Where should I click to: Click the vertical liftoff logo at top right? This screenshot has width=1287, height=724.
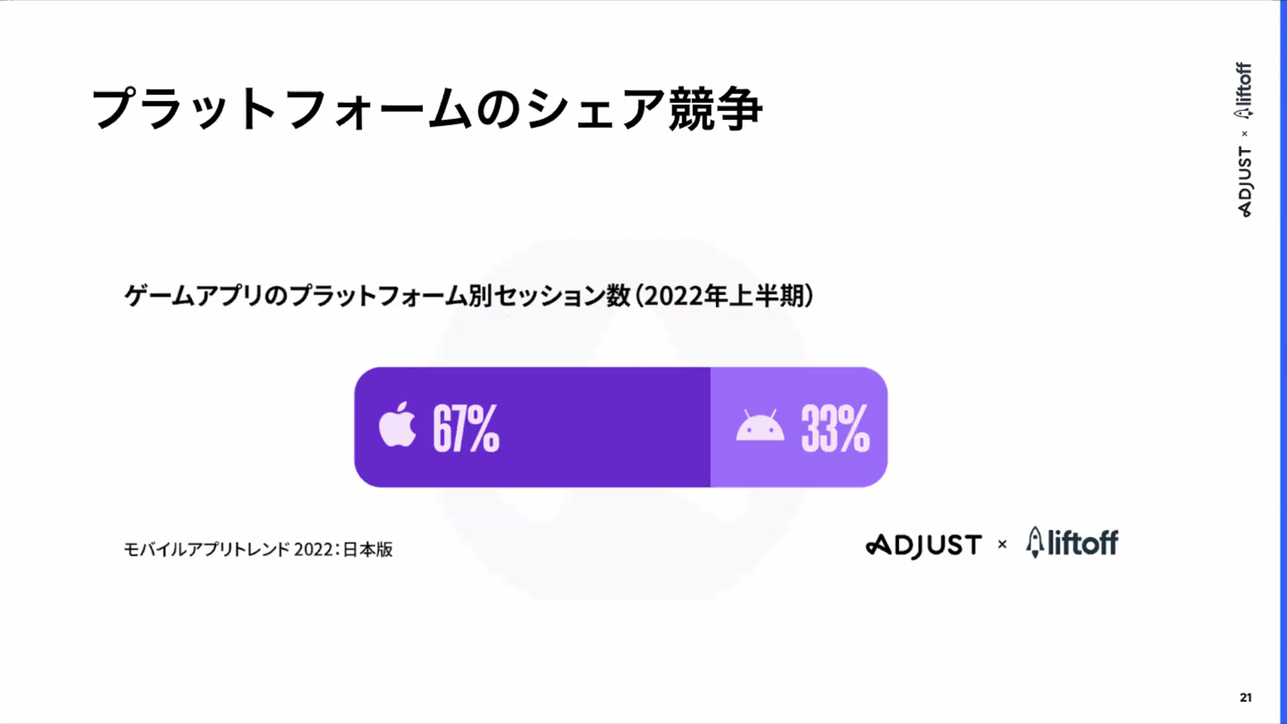pyautogui.click(x=1244, y=83)
